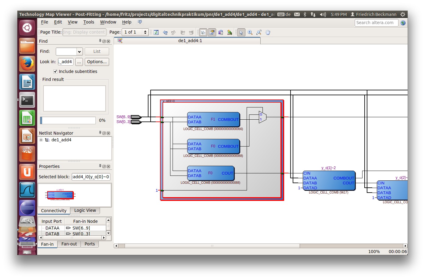Click the refresh view toolbar icon

156,32
